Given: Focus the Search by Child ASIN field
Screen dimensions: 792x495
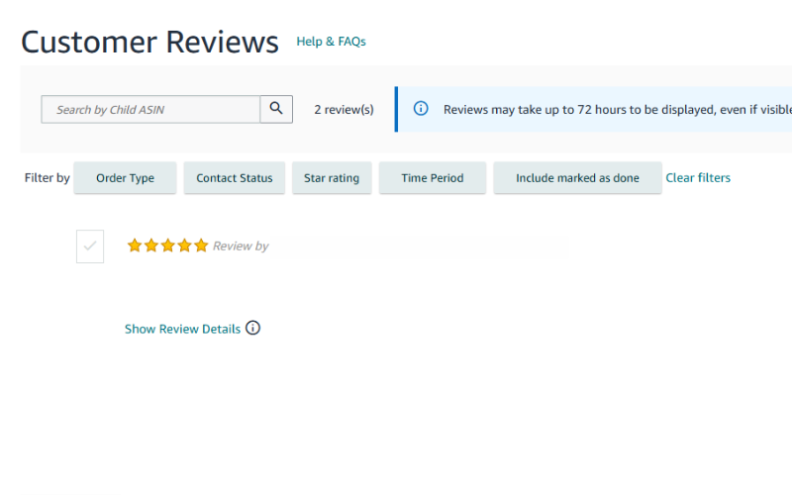Looking at the screenshot, I should pyautogui.click(x=150, y=109).
